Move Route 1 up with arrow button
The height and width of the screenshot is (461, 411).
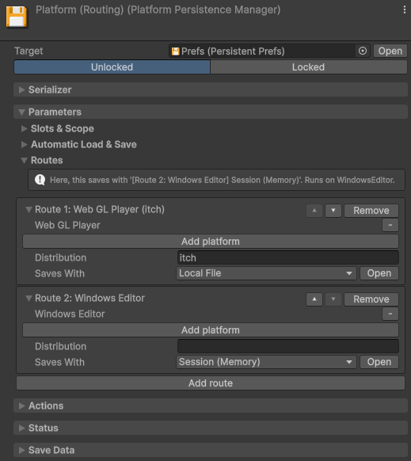pos(314,211)
